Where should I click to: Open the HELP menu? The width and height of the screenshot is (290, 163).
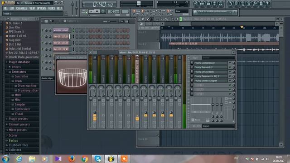[59, 8]
